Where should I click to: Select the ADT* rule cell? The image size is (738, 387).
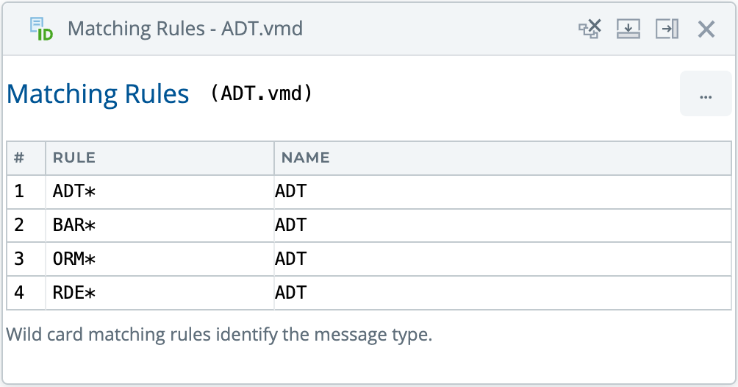coord(75,191)
